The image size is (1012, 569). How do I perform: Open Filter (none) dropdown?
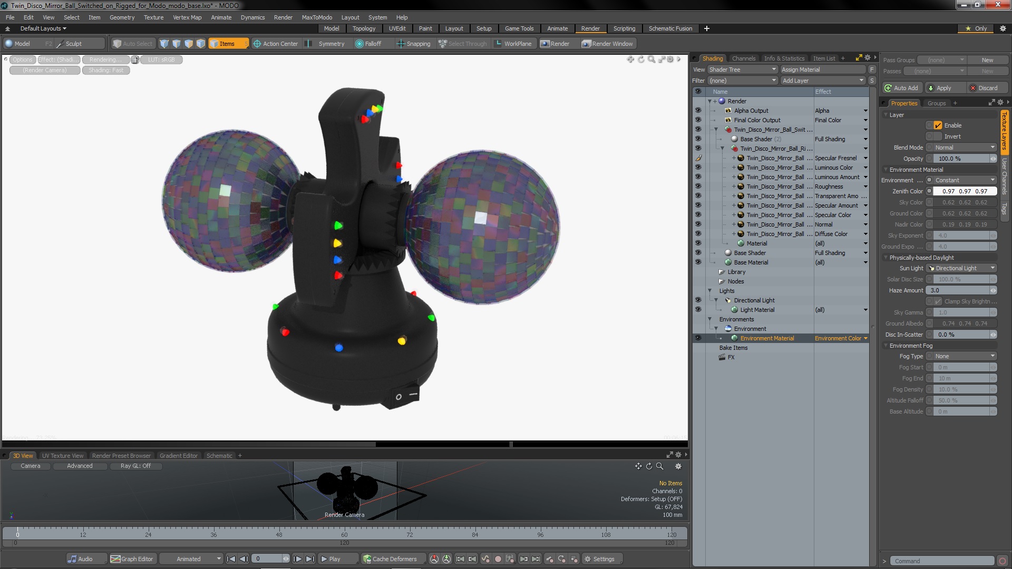(742, 81)
